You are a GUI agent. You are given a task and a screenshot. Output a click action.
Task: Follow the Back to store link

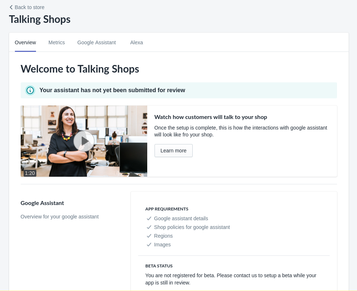29,7
